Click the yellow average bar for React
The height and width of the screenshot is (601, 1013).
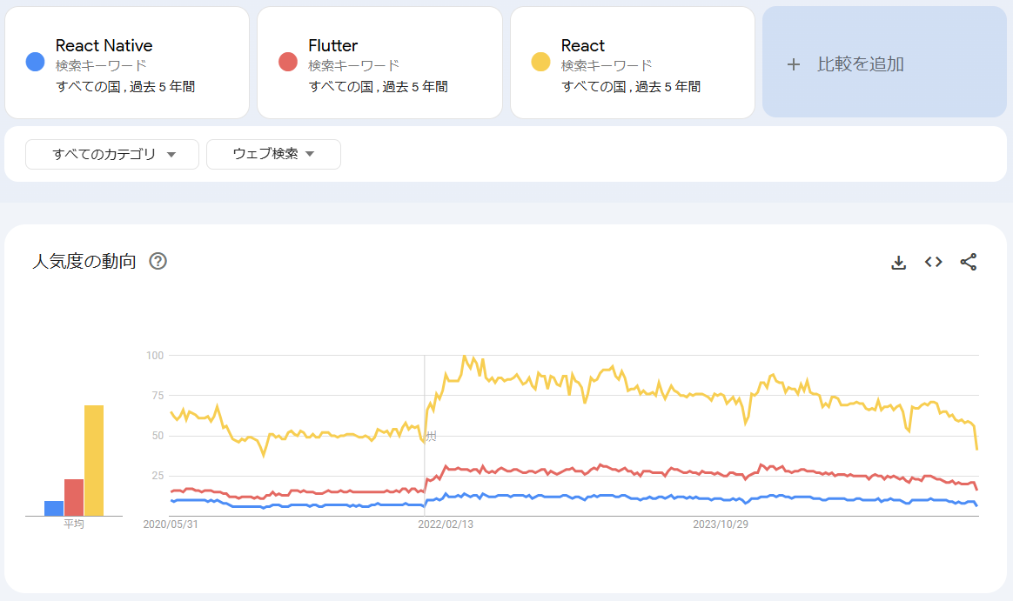coord(94,460)
